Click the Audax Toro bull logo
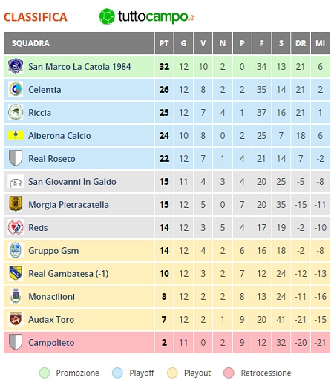This screenshot has width=334, height=386. 16,319
